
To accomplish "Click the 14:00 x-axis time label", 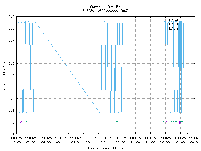I will click(120, 142).
